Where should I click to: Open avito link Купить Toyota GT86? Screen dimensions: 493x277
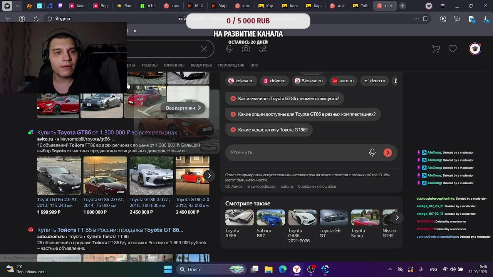[x=109, y=132]
